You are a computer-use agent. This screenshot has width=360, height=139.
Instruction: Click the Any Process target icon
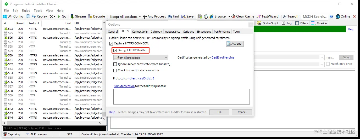pyautogui.click(x=145, y=16)
